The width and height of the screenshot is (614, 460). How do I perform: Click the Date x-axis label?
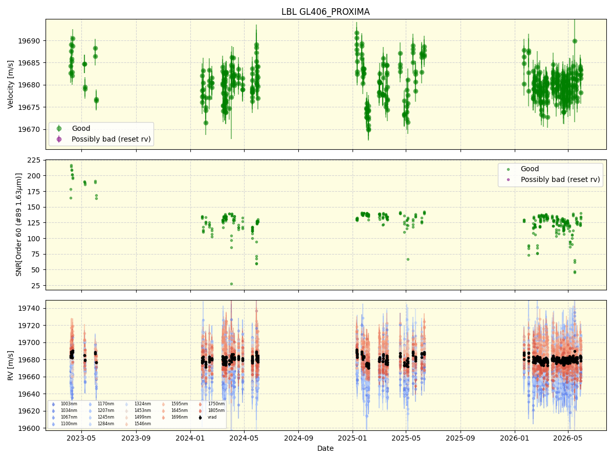click(x=325, y=448)
